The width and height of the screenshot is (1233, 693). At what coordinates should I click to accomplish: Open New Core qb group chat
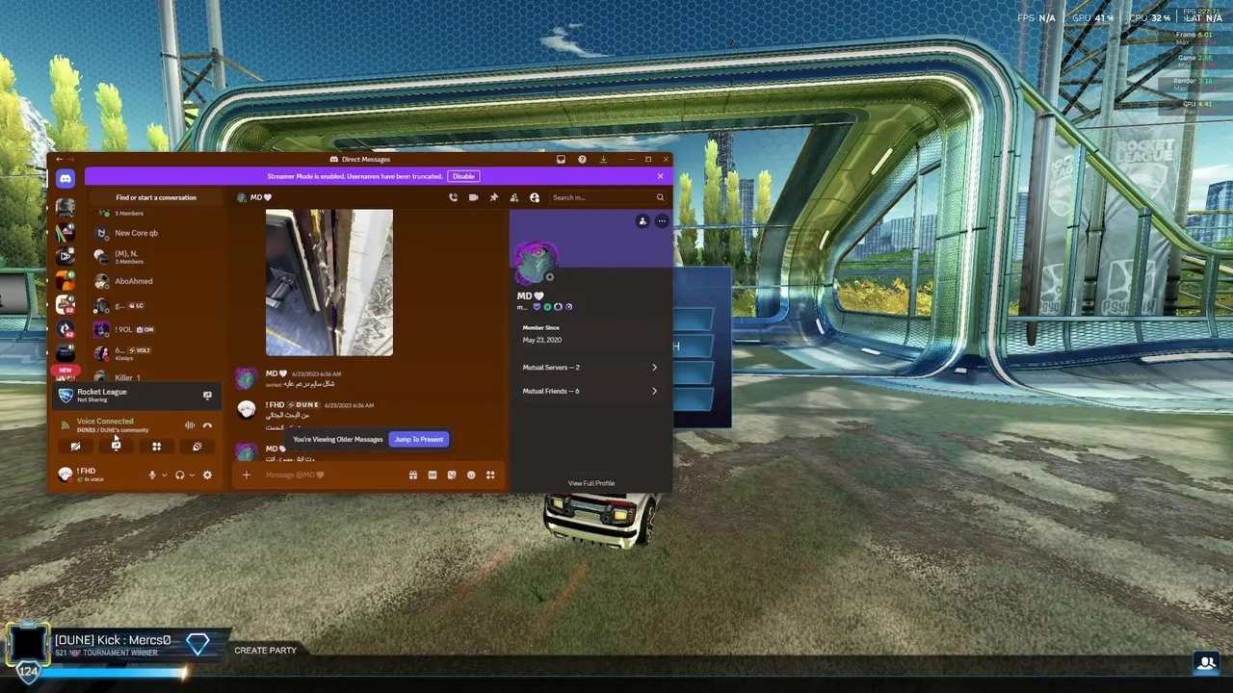click(156, 233)
